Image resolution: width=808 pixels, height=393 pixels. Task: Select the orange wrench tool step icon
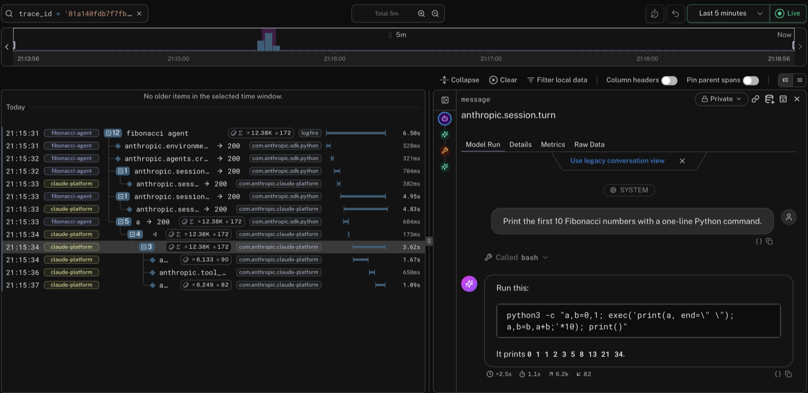(x=445, y=150)
